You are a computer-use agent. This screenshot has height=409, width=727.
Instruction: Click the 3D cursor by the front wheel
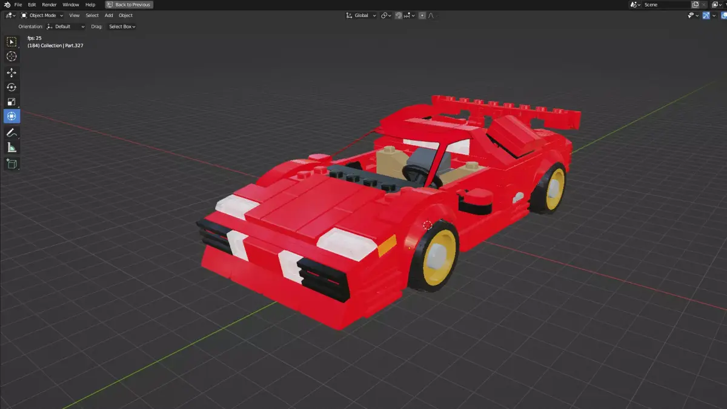(x=427, y=225)
